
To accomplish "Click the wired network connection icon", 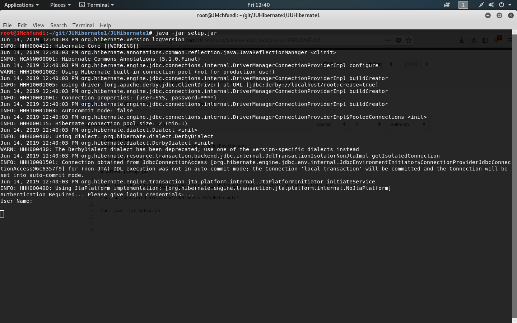I will coord(481,5).
